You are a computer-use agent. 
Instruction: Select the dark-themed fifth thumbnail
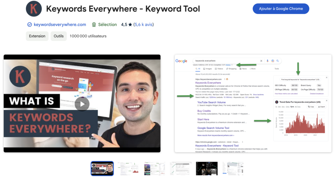click(x=207, y=168)
